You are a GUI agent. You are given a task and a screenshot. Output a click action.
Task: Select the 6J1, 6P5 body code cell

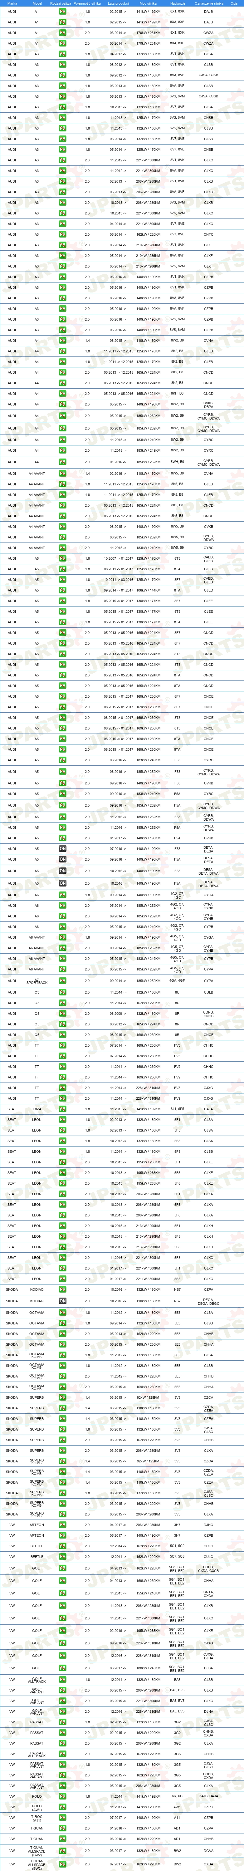(177, 1109)
